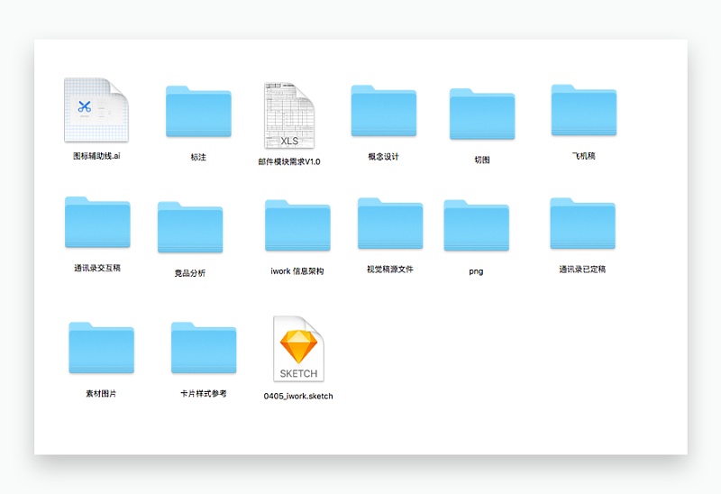
Task: Click the 图标辅助线.ai filename label
Action: [x=96, y=156]
